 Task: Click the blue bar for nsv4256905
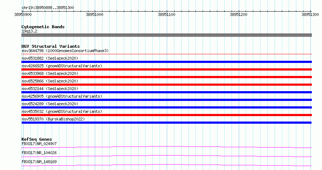[x=166, y=100]
